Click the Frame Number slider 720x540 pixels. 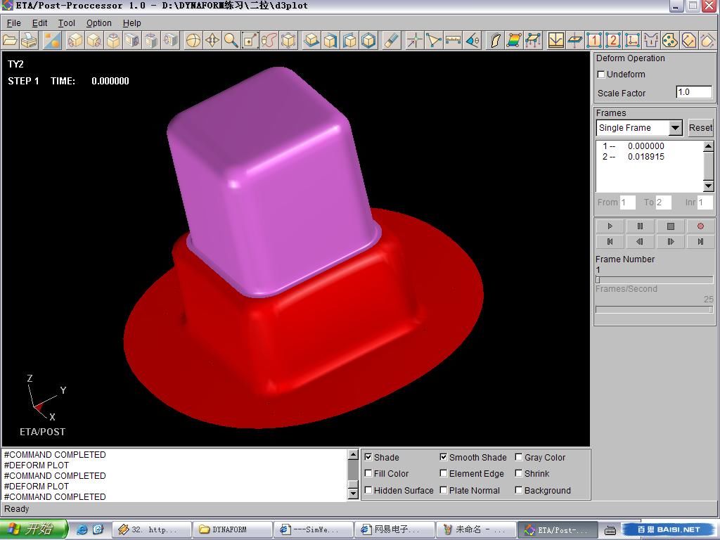[x=654, y=280]
